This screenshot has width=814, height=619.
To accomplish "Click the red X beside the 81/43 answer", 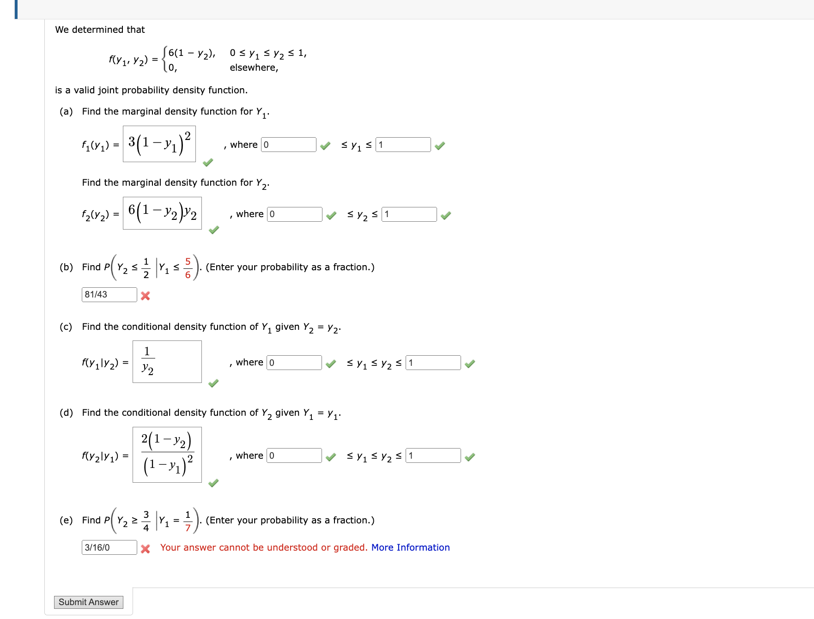I will coord(145,296).
